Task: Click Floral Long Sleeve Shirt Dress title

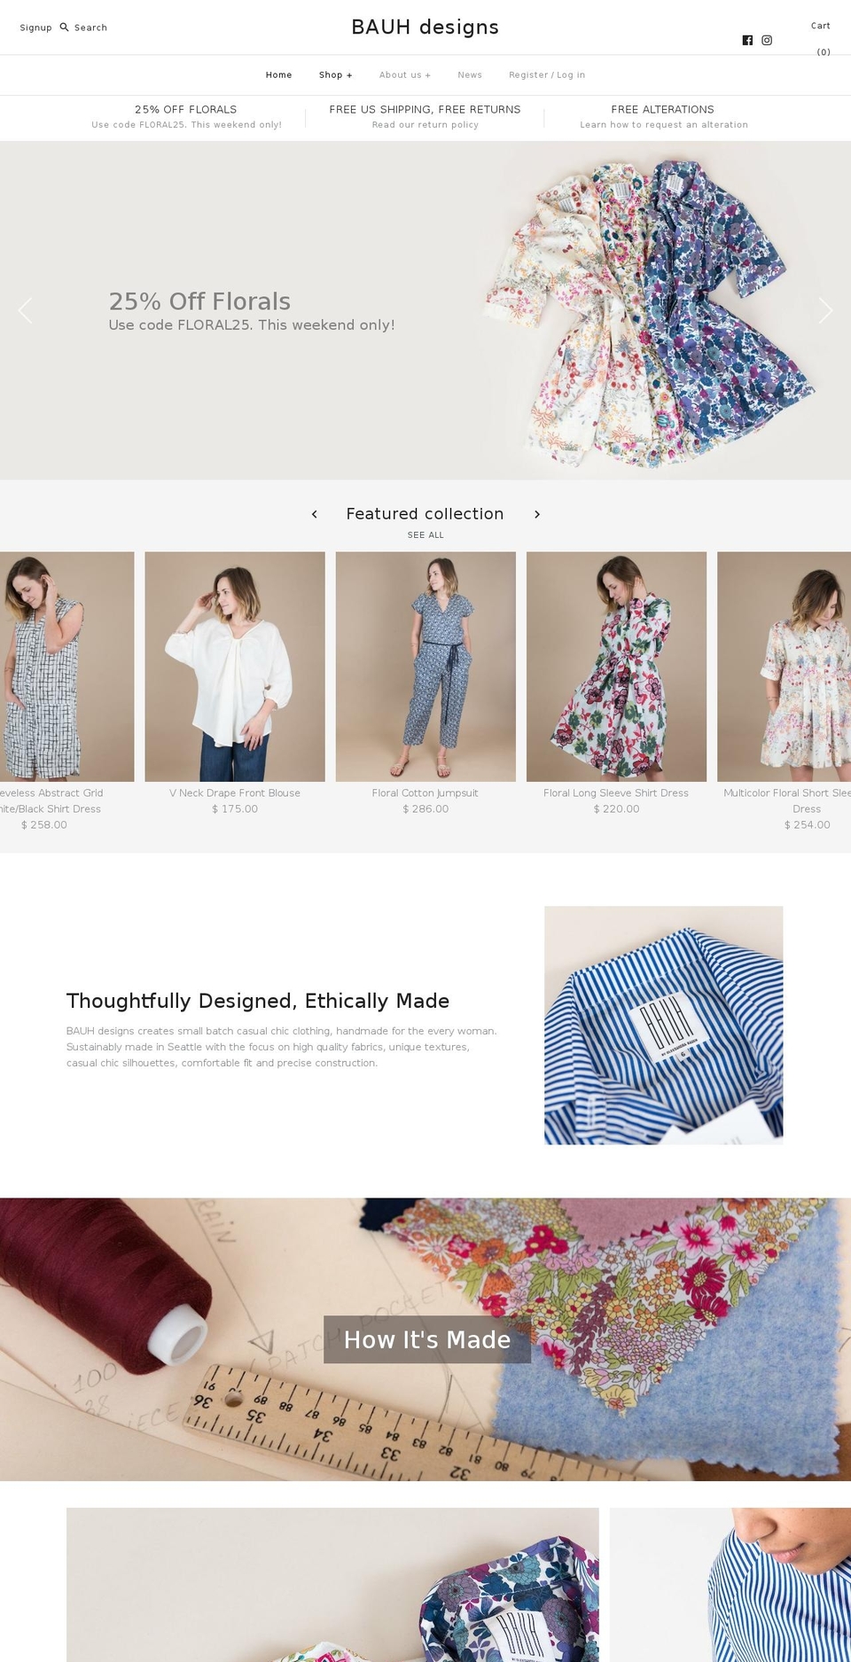Action: 616,793
